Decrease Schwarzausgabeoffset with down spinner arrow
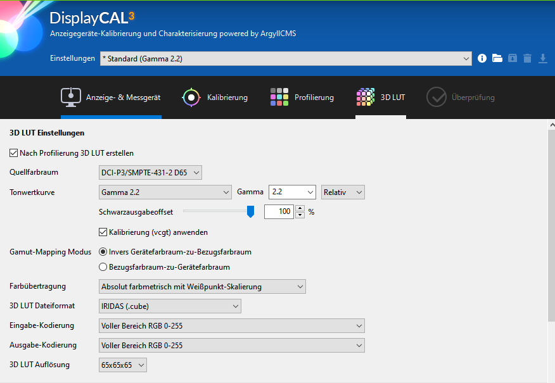 pos(300,215)
